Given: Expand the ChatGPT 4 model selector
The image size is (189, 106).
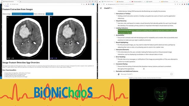Looking at the screenshot, I should tap(108, 8).
